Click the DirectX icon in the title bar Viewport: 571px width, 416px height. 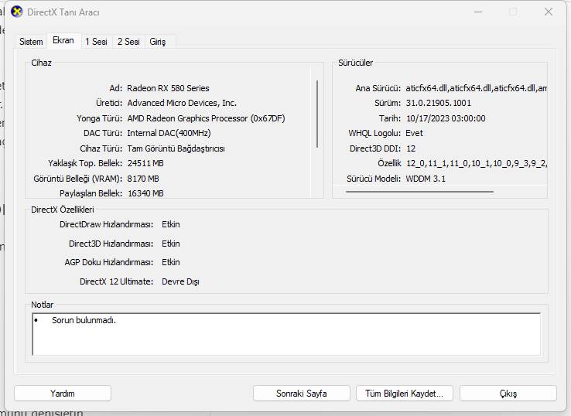[x=16, y=12]
